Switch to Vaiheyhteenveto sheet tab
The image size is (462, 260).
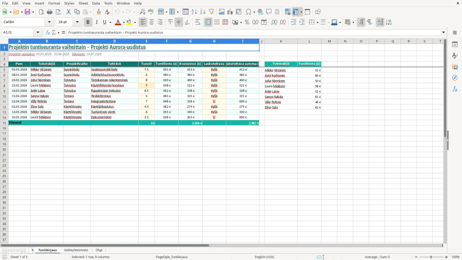(x=76, y=250)
